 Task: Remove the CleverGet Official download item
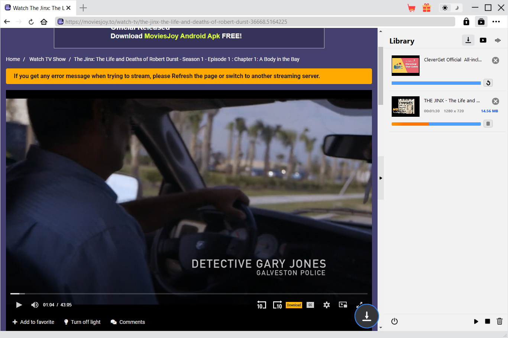click(496, 60)
